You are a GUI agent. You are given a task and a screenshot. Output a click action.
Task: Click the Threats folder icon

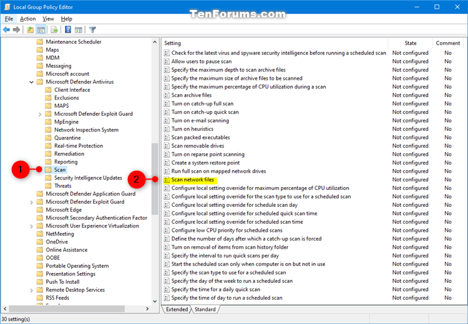48,186
